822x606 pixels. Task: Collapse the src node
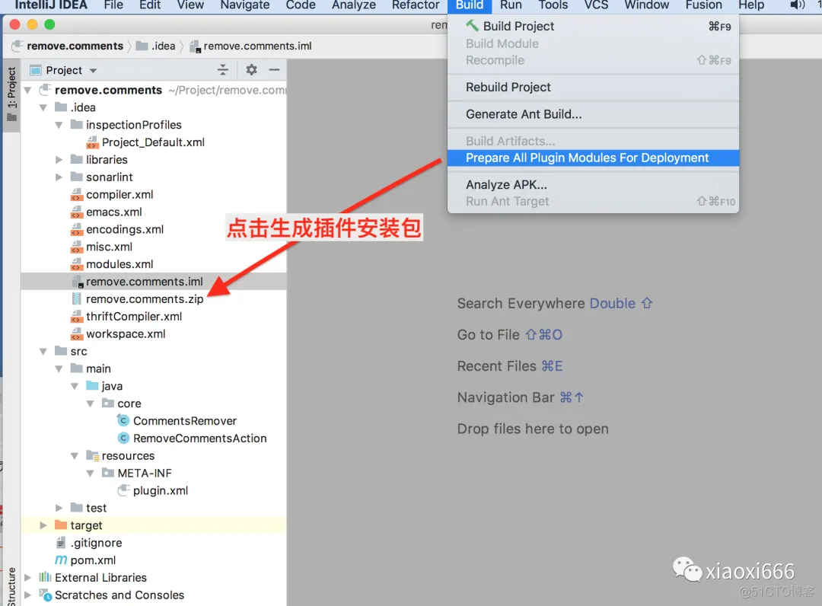point(43,351)
